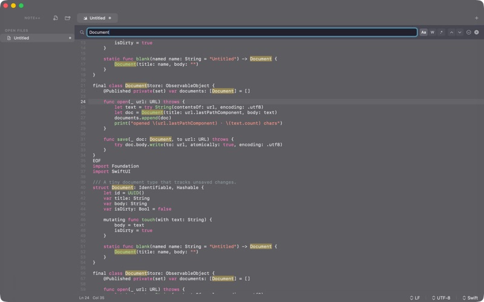The width and height of the screenshot is (484, 302).
Task: Click the print("opened ...") line
Action: point(198,123)
